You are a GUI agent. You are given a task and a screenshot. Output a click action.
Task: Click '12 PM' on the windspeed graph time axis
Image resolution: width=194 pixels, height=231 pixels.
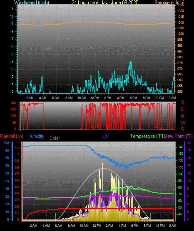[x=95, y=98]
